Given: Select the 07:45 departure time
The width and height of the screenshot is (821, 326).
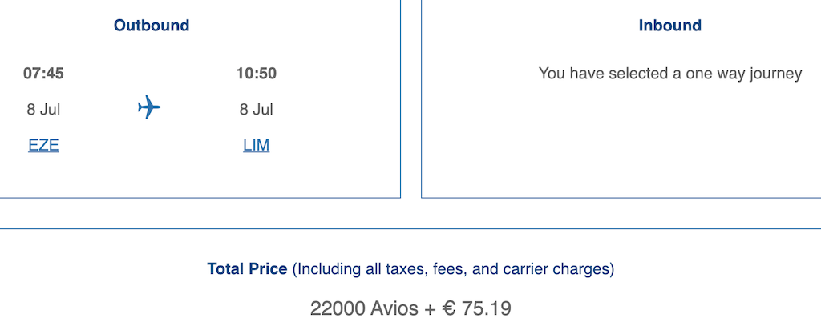Looking at the screenshot, I should pos(43,74).
